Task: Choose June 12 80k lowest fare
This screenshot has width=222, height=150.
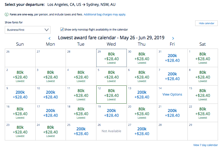Action: click(x=111, y=94)
